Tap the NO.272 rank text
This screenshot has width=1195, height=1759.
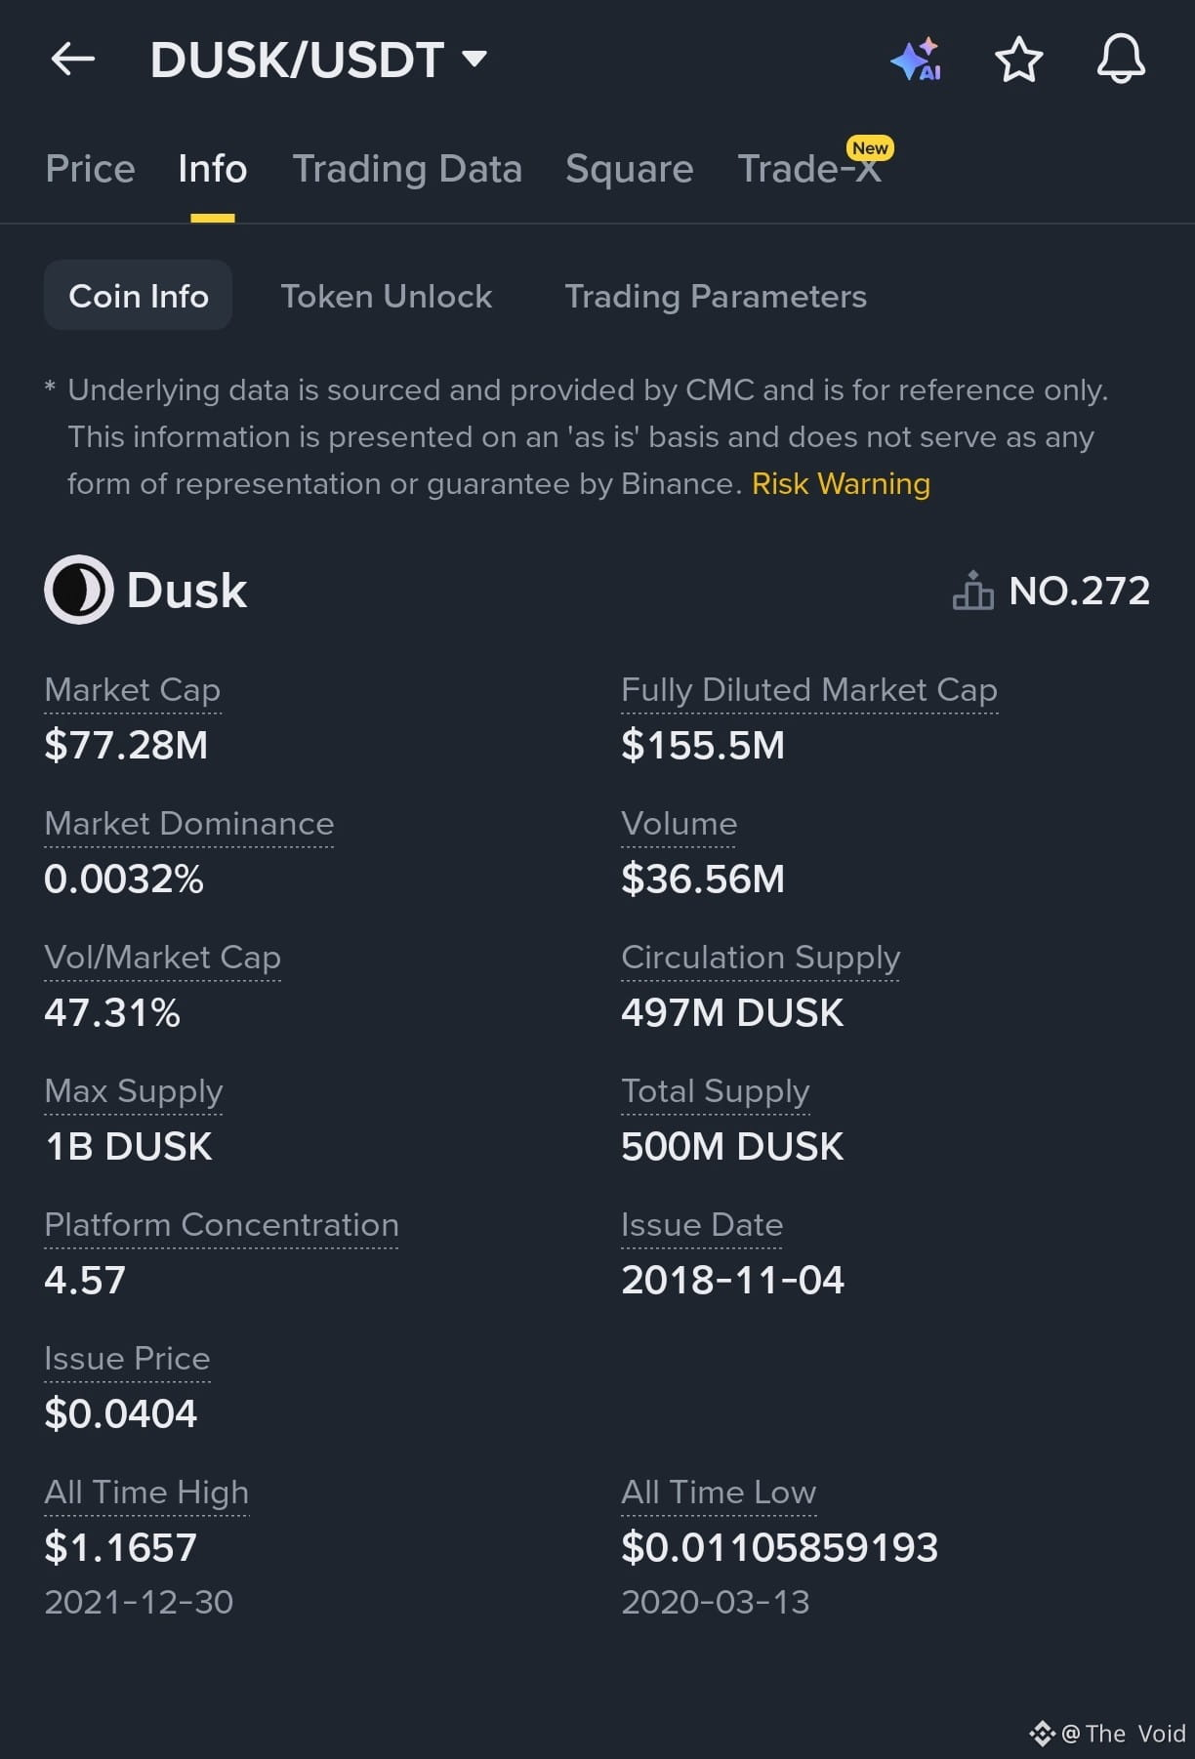1080,591
